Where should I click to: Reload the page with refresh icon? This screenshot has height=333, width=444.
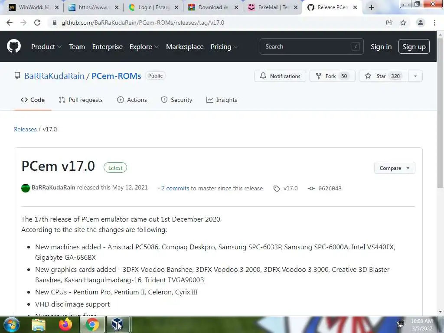click(37, 23)
